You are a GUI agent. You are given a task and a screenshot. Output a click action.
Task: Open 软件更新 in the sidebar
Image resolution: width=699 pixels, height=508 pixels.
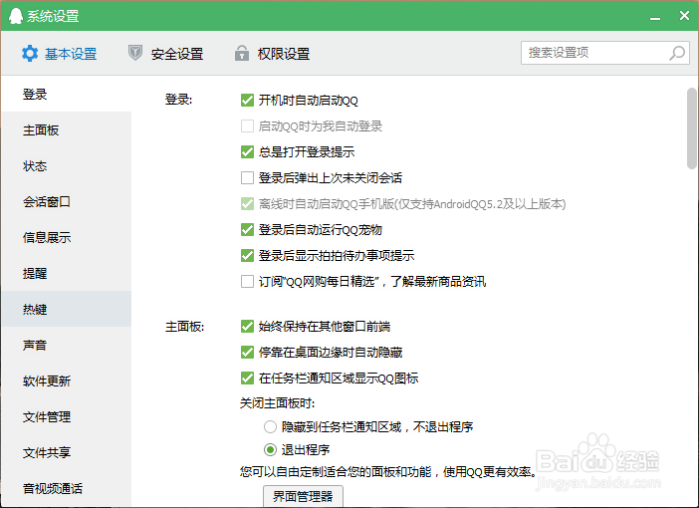click(67, 381)
